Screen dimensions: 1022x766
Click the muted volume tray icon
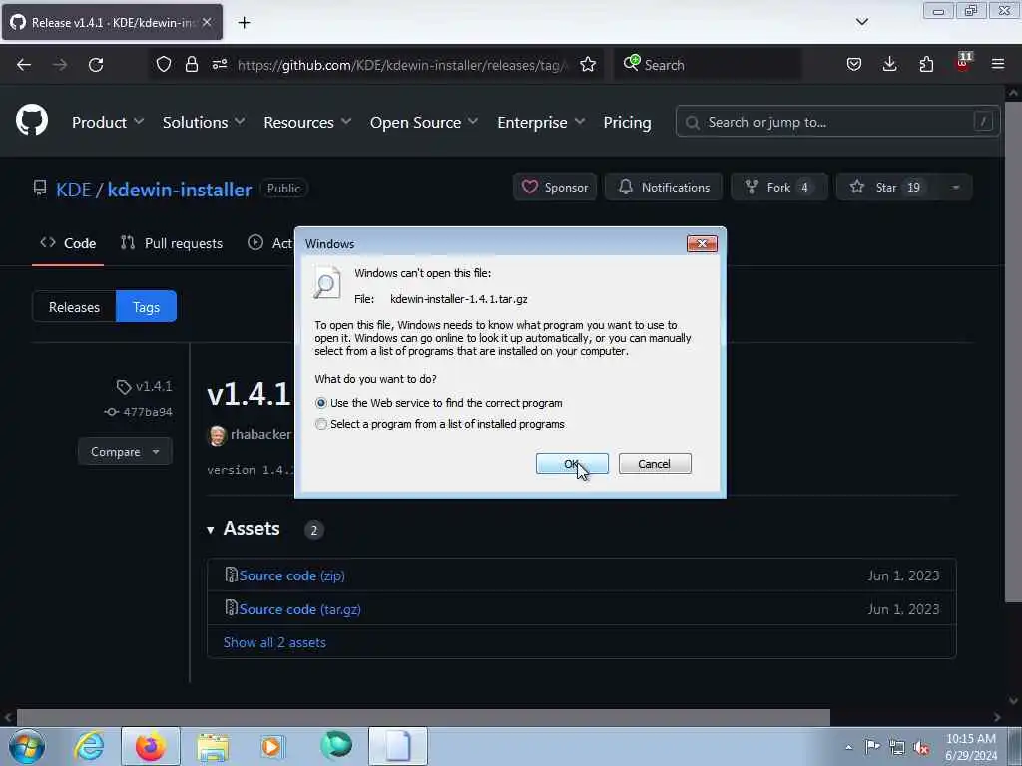click(x=921, y=747)
